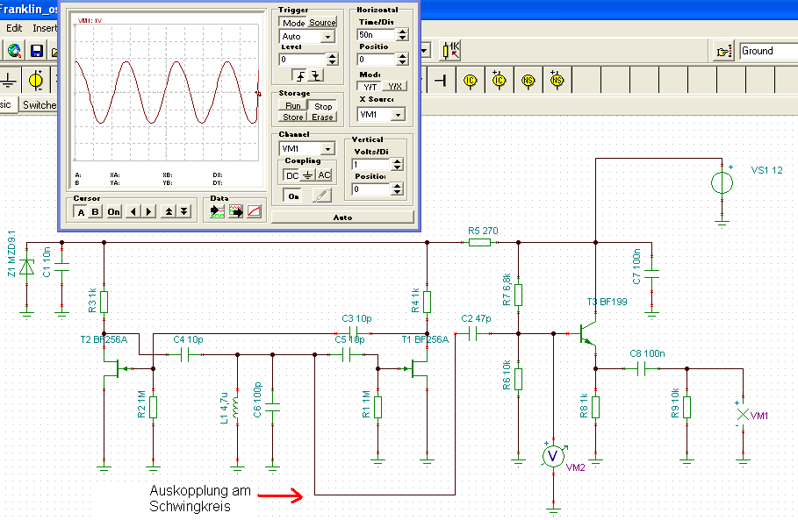Select Trigger Source tab
Viewport: 798px width, 520px height.
pyautogui.click(x=322, y=23)
